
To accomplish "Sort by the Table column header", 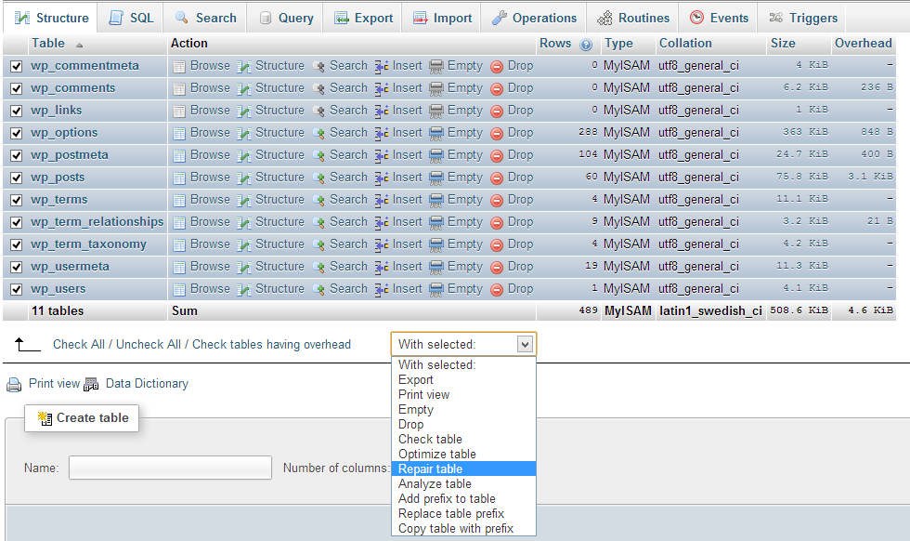I will point(48,44).
